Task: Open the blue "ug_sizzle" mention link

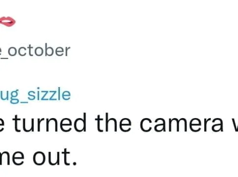Action: pyautogui.click(x=35, y=95)
